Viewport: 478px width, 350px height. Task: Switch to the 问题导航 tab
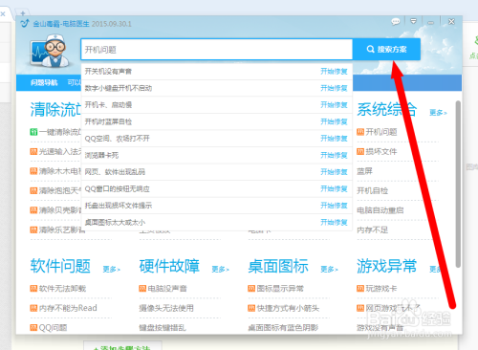pos(44,83)
